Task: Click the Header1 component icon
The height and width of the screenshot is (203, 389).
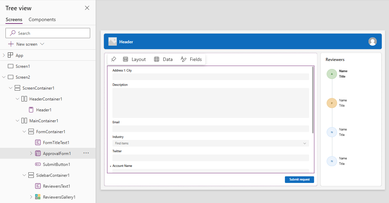Action: 31,110
